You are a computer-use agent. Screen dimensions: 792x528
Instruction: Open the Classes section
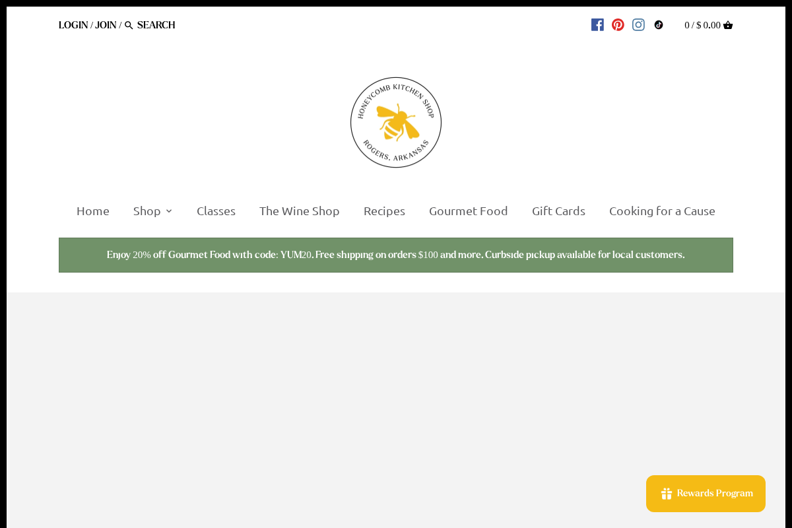point(216,211)
